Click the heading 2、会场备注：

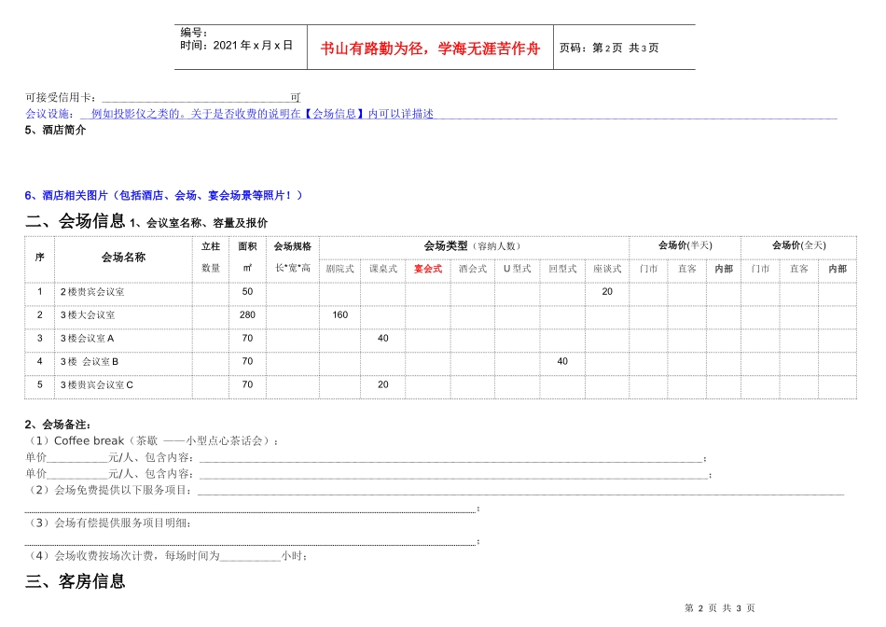(58, 425)
